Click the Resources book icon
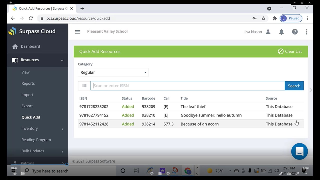 coord(15,60)
